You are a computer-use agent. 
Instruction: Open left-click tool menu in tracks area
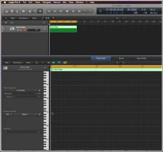tap(118, 18)
